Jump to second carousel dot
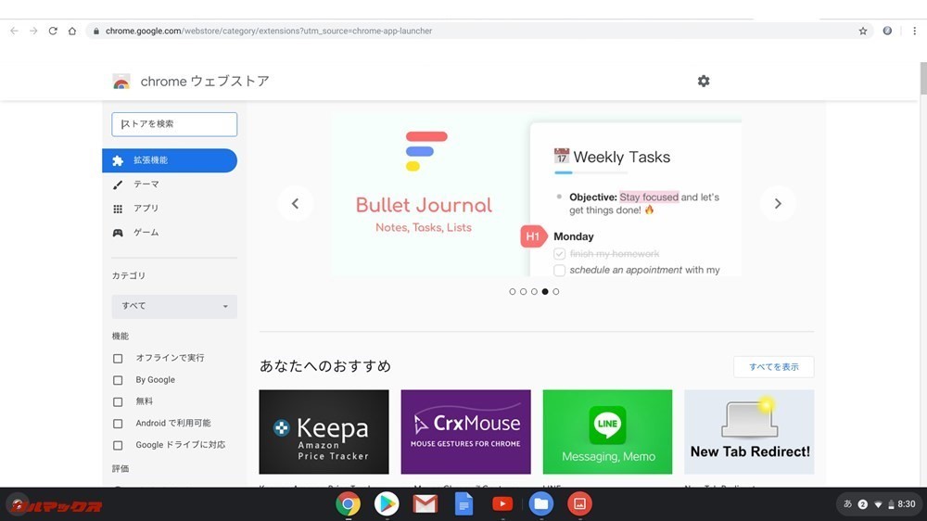Viewport: 927px width, 521px height. 523,291
